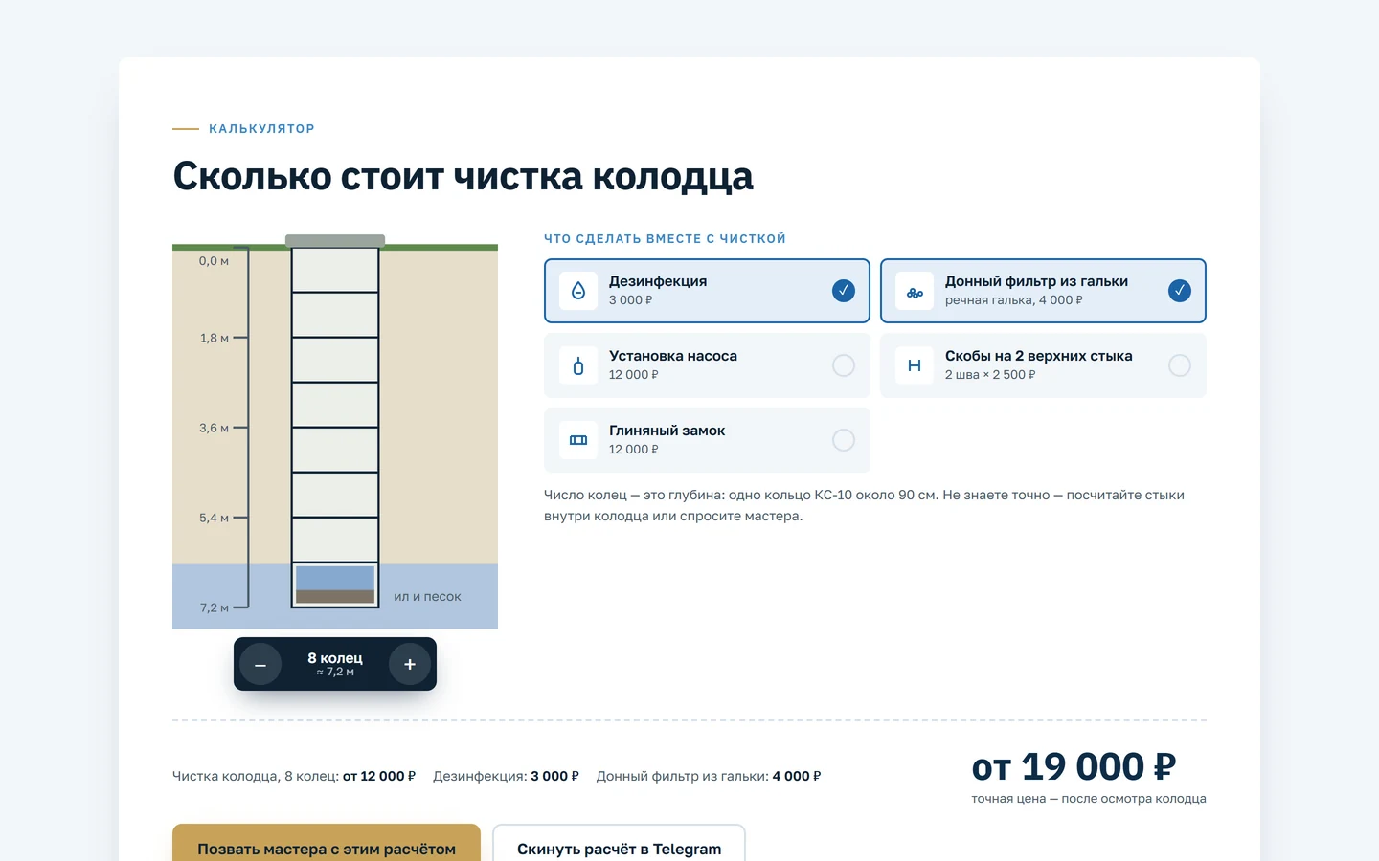
Task: Click the hint text about 'Число колец'
Action: (x=864, y=505)
